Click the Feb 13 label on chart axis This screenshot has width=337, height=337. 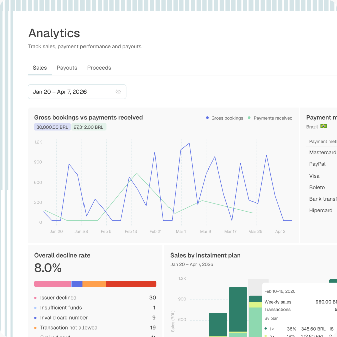[x=131, y=232]
